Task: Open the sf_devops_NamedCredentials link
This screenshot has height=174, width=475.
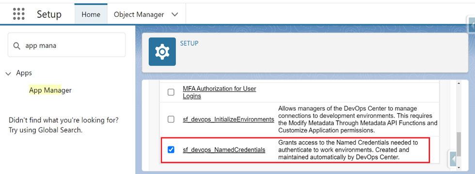Action: coord(224,149)
